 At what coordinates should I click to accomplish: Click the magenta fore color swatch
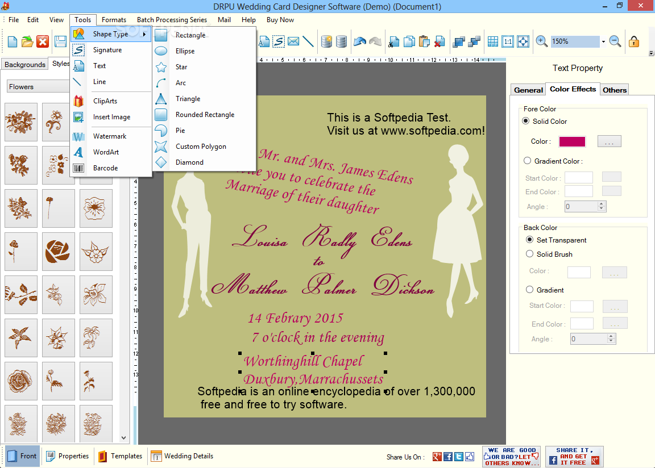pos(572,141)
